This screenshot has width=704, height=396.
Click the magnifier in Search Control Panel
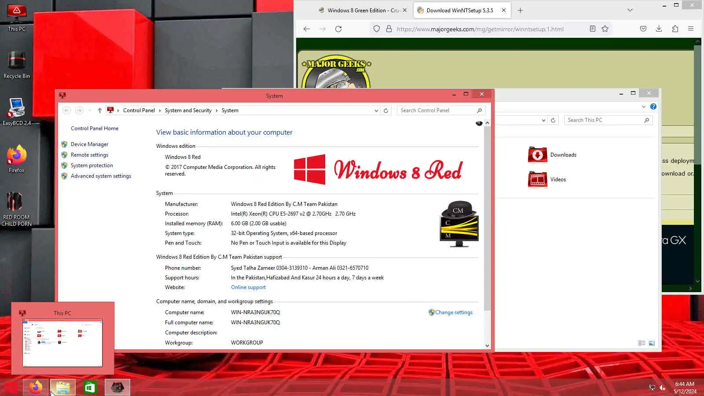pos(479,110)
